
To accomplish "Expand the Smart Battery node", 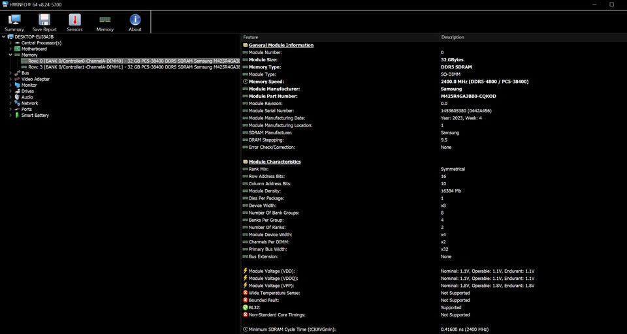I will point(11,115).
